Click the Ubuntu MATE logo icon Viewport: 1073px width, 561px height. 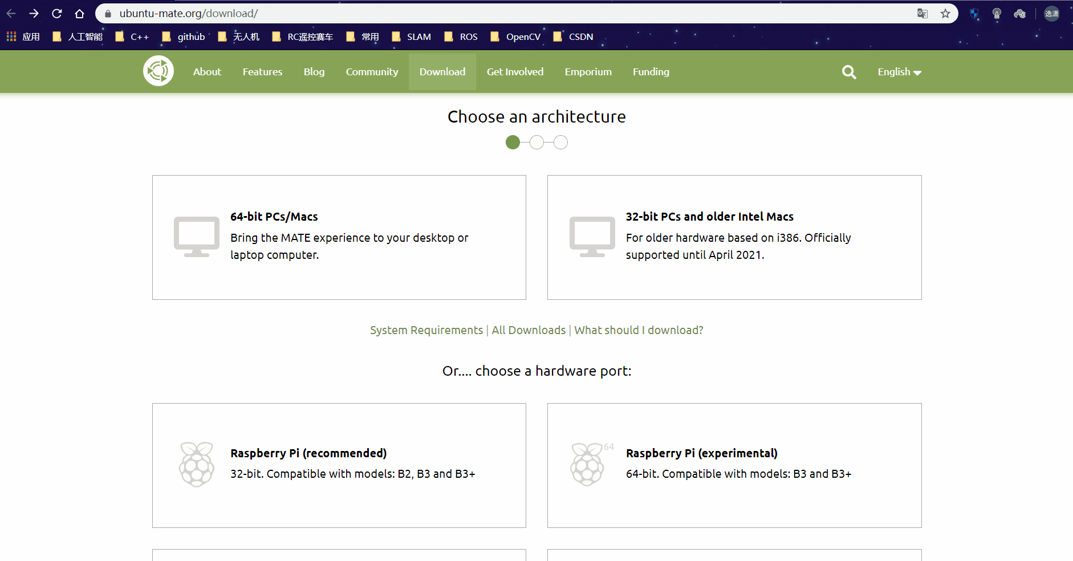point(158,71)
